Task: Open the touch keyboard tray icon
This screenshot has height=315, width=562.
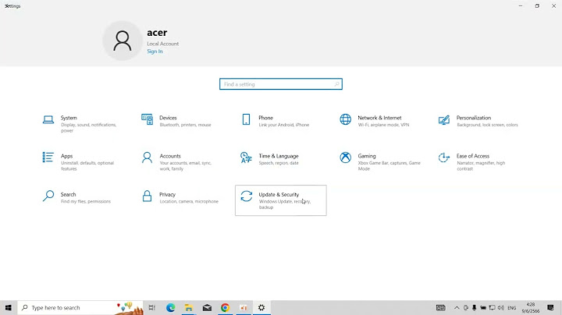Action: click(x=441, y=307)
